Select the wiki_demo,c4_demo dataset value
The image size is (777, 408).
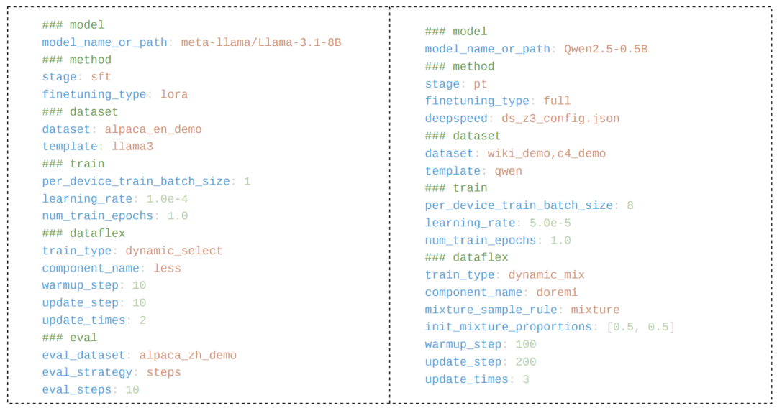[546, 154]
